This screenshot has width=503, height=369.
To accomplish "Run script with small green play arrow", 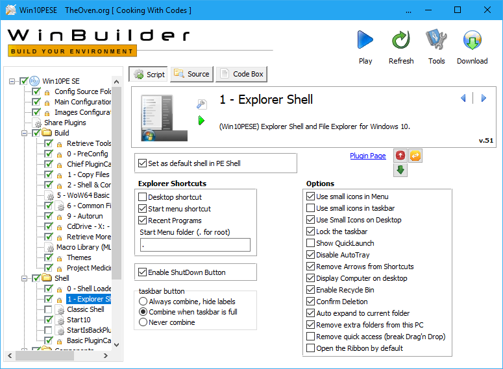I will click(201, 121).
